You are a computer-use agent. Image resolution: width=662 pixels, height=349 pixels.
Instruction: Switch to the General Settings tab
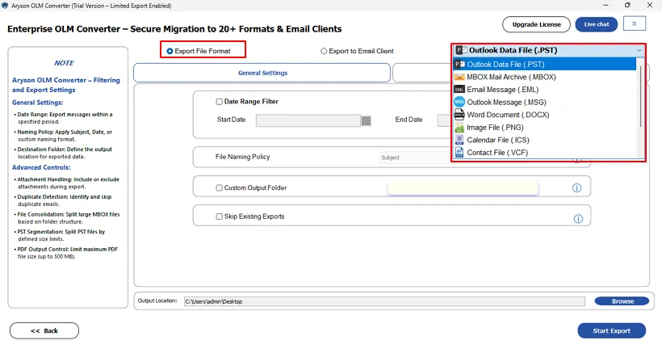click(262, 73)
